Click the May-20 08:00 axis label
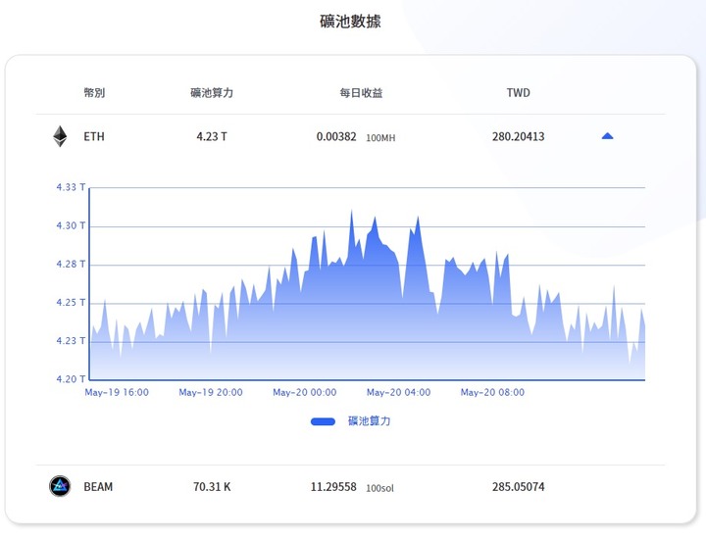Screen dimensions: 706x540 [492, 392]
